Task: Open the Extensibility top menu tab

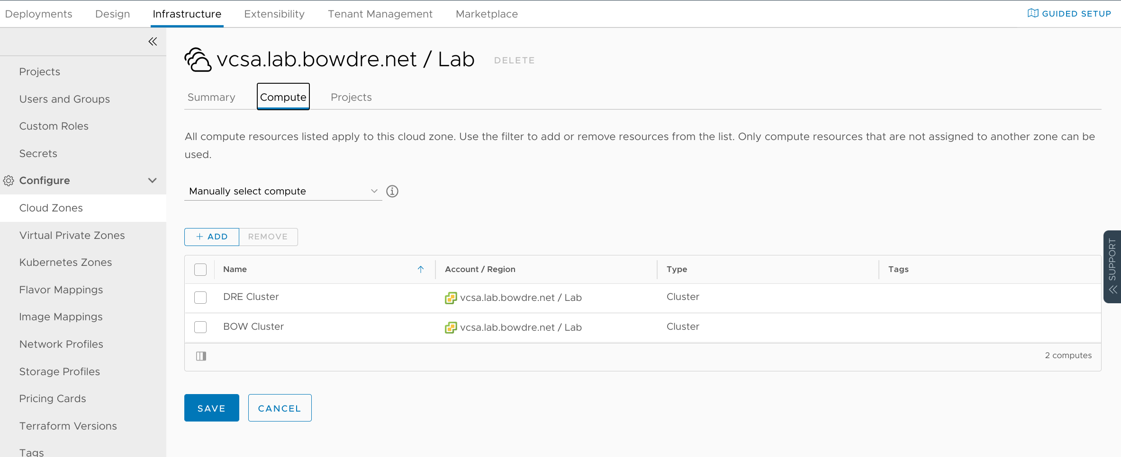Action: pos(274,14)
